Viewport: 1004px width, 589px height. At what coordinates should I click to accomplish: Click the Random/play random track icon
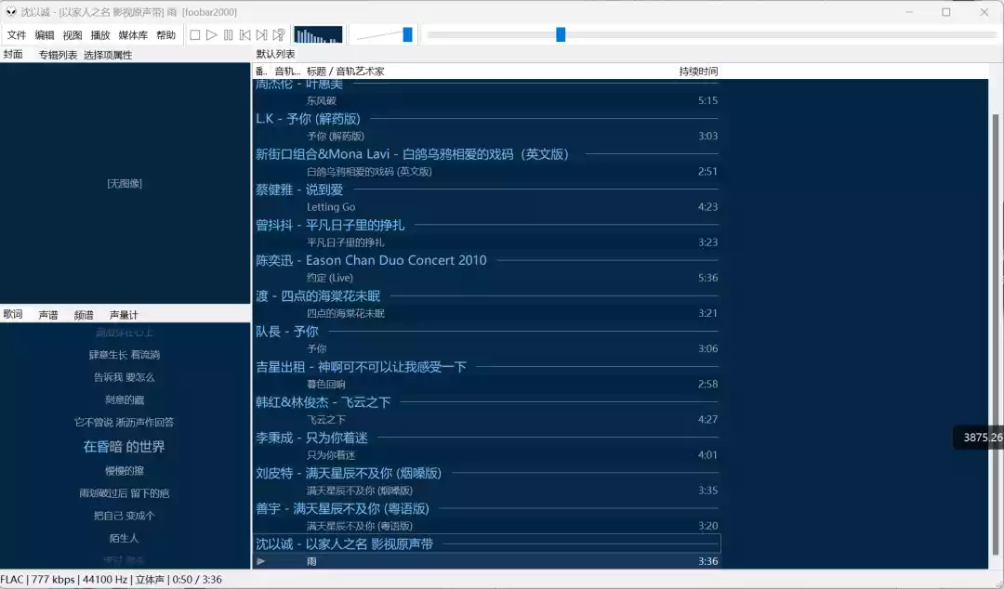click(278, 34)
